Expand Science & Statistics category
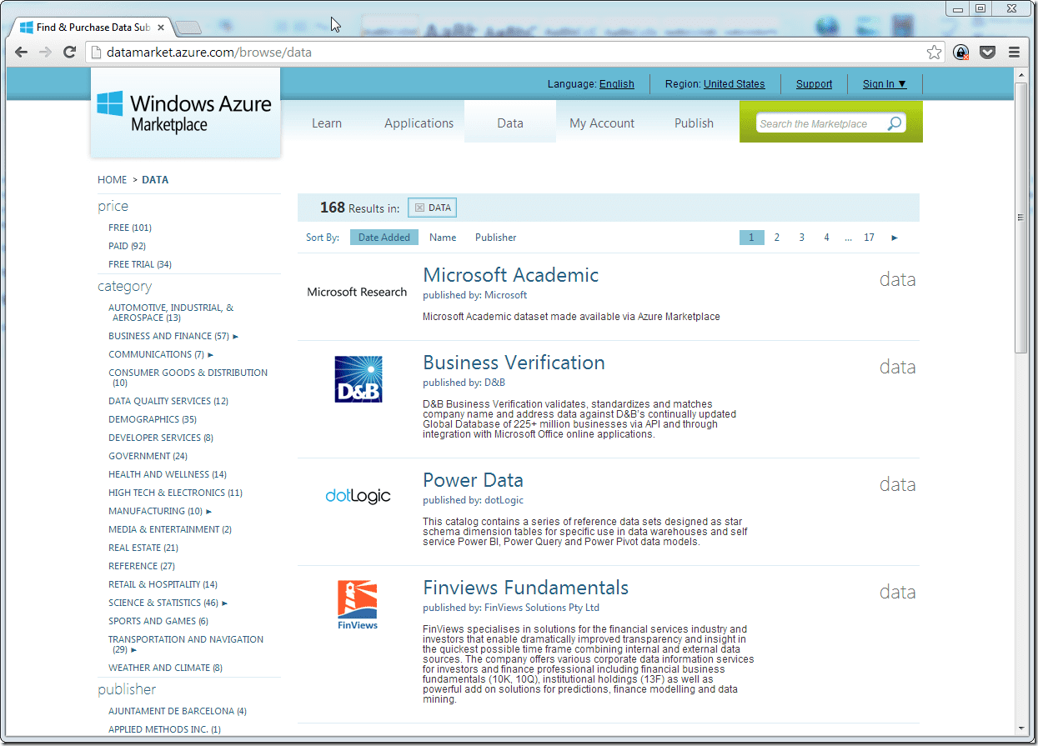 225,603
